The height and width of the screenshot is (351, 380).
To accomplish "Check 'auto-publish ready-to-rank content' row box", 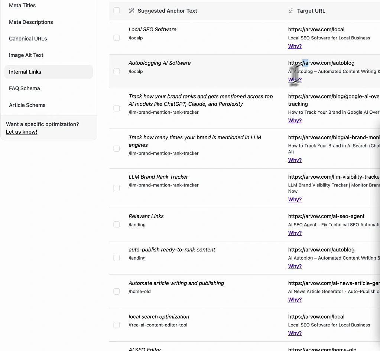I will coord(117,258).
